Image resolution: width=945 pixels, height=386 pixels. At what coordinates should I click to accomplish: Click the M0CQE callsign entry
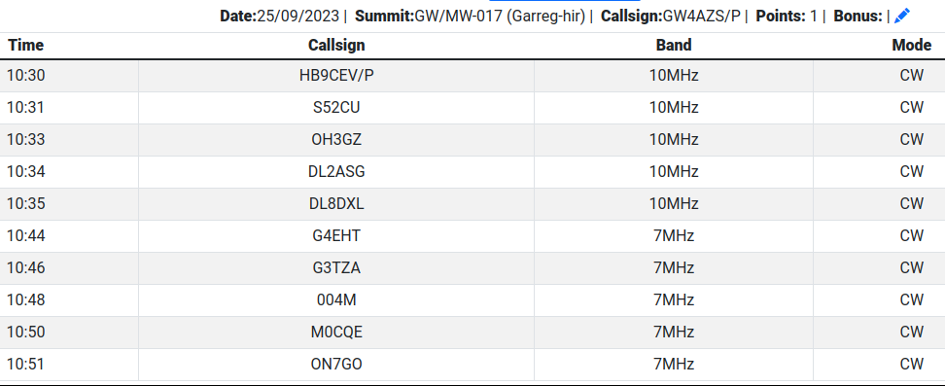(336, 332)
